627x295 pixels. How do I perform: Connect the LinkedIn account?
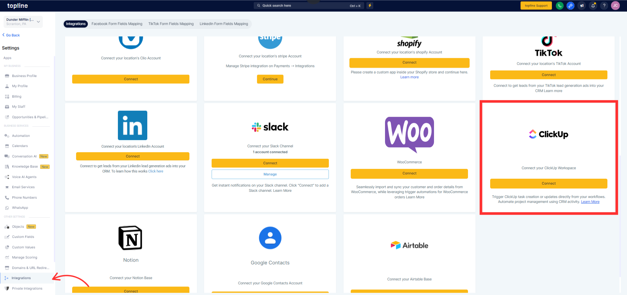tap(133, 156)
